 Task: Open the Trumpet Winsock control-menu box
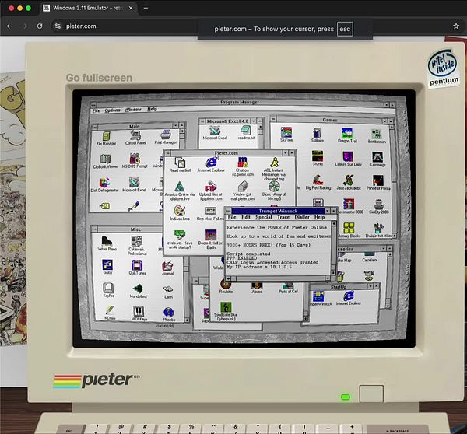228,211
